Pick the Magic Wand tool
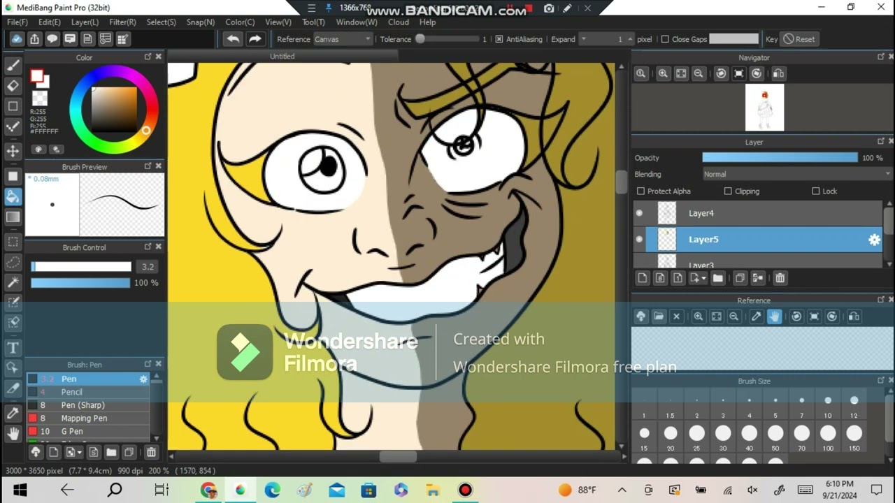Screen dimensions: 895x503 13,283
